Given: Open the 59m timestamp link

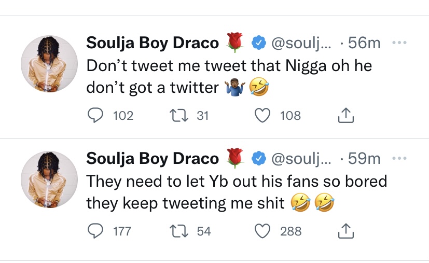Looking at the screenshot, I should (x=364, y=158).
